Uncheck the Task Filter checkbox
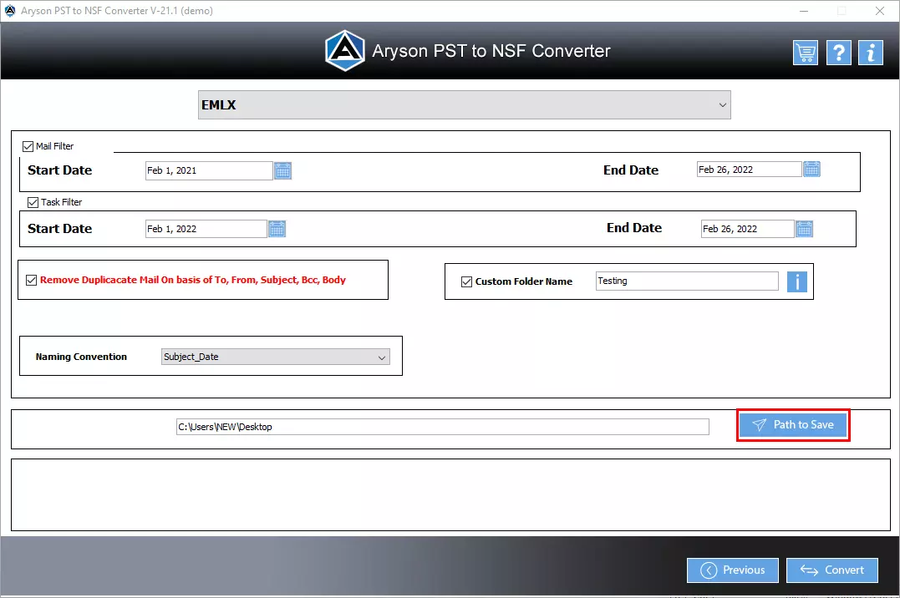 (x=33, y=202)
